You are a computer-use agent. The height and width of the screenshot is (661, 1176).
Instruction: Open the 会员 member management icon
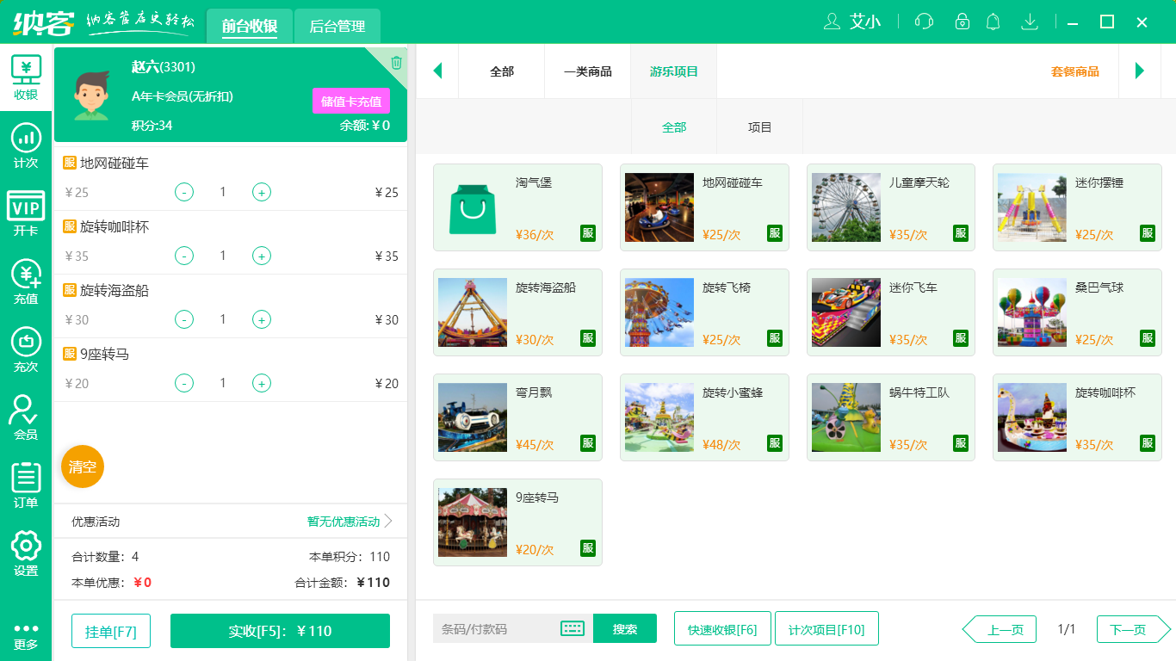tap(26, 413)
